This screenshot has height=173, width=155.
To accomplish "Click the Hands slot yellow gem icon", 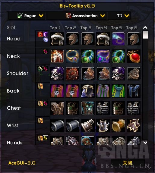I will [46, 138].
